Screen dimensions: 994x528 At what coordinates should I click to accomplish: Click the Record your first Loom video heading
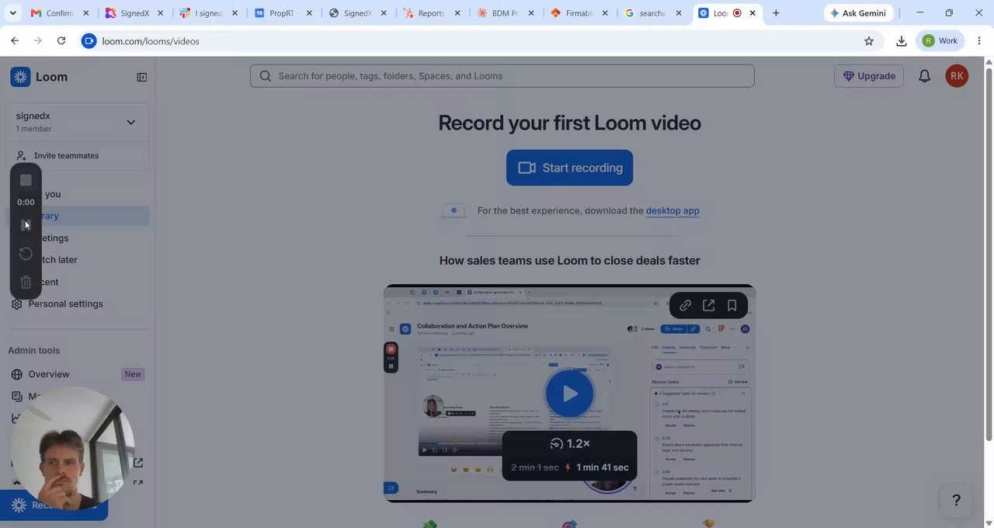pos(569,123)
